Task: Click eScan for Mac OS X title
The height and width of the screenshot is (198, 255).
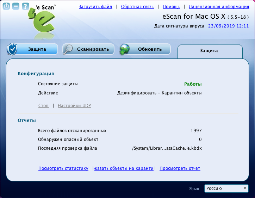Action: coord(194,17)
